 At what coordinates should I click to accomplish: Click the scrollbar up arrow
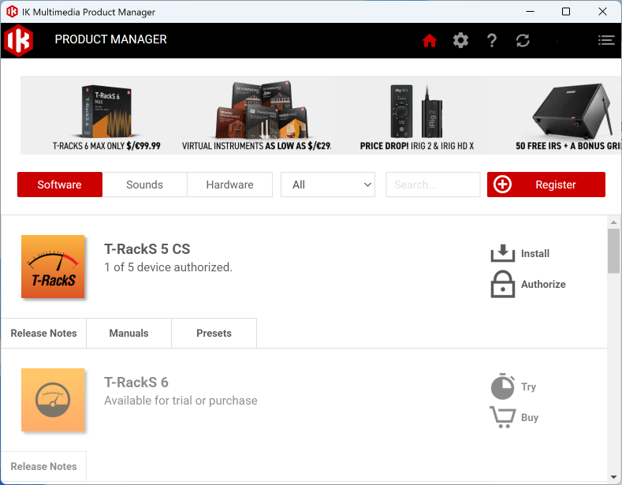tap(613, 222)
